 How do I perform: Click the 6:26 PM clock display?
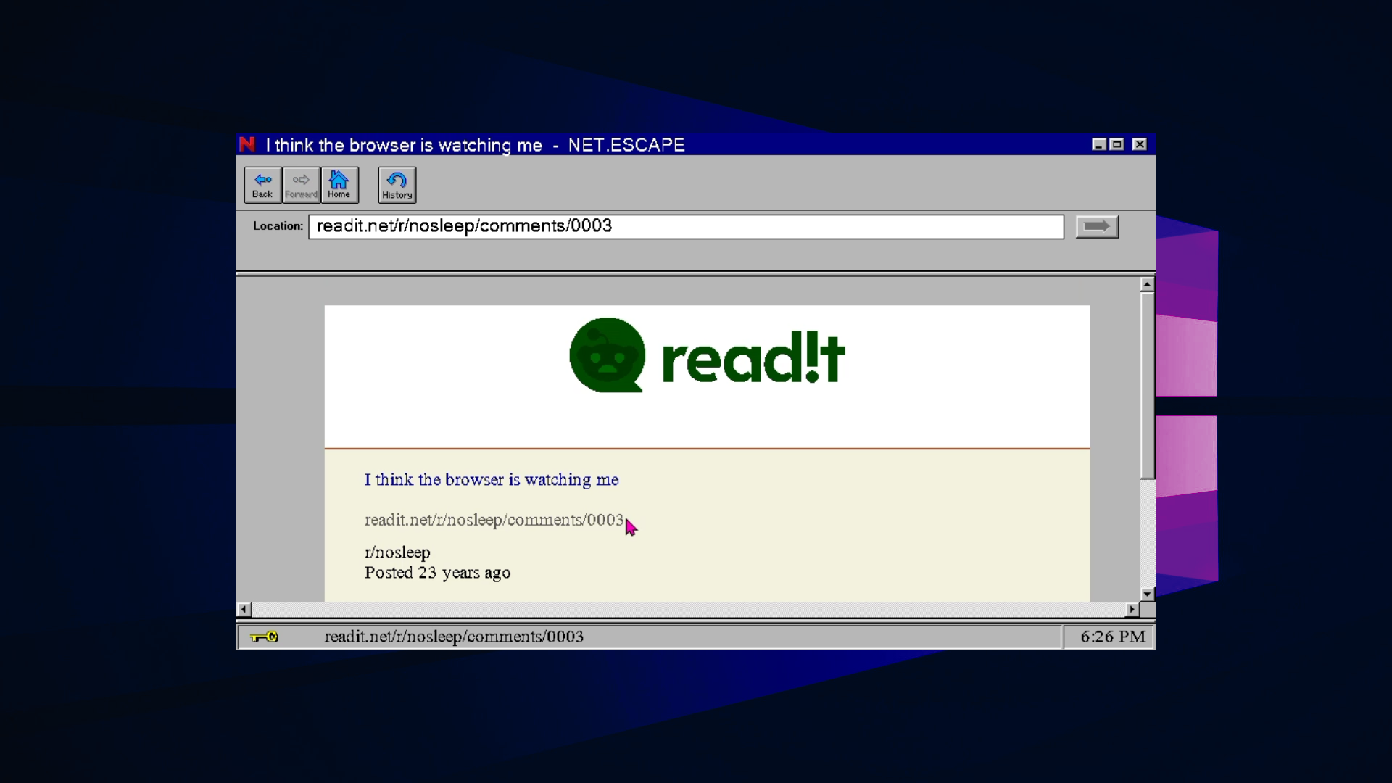(x=1112, y=637)
